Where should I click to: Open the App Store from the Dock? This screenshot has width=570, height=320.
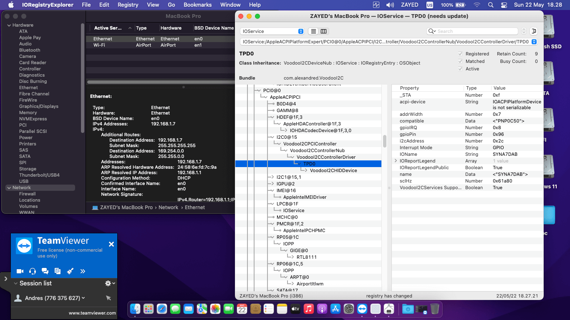pos(335,309)
